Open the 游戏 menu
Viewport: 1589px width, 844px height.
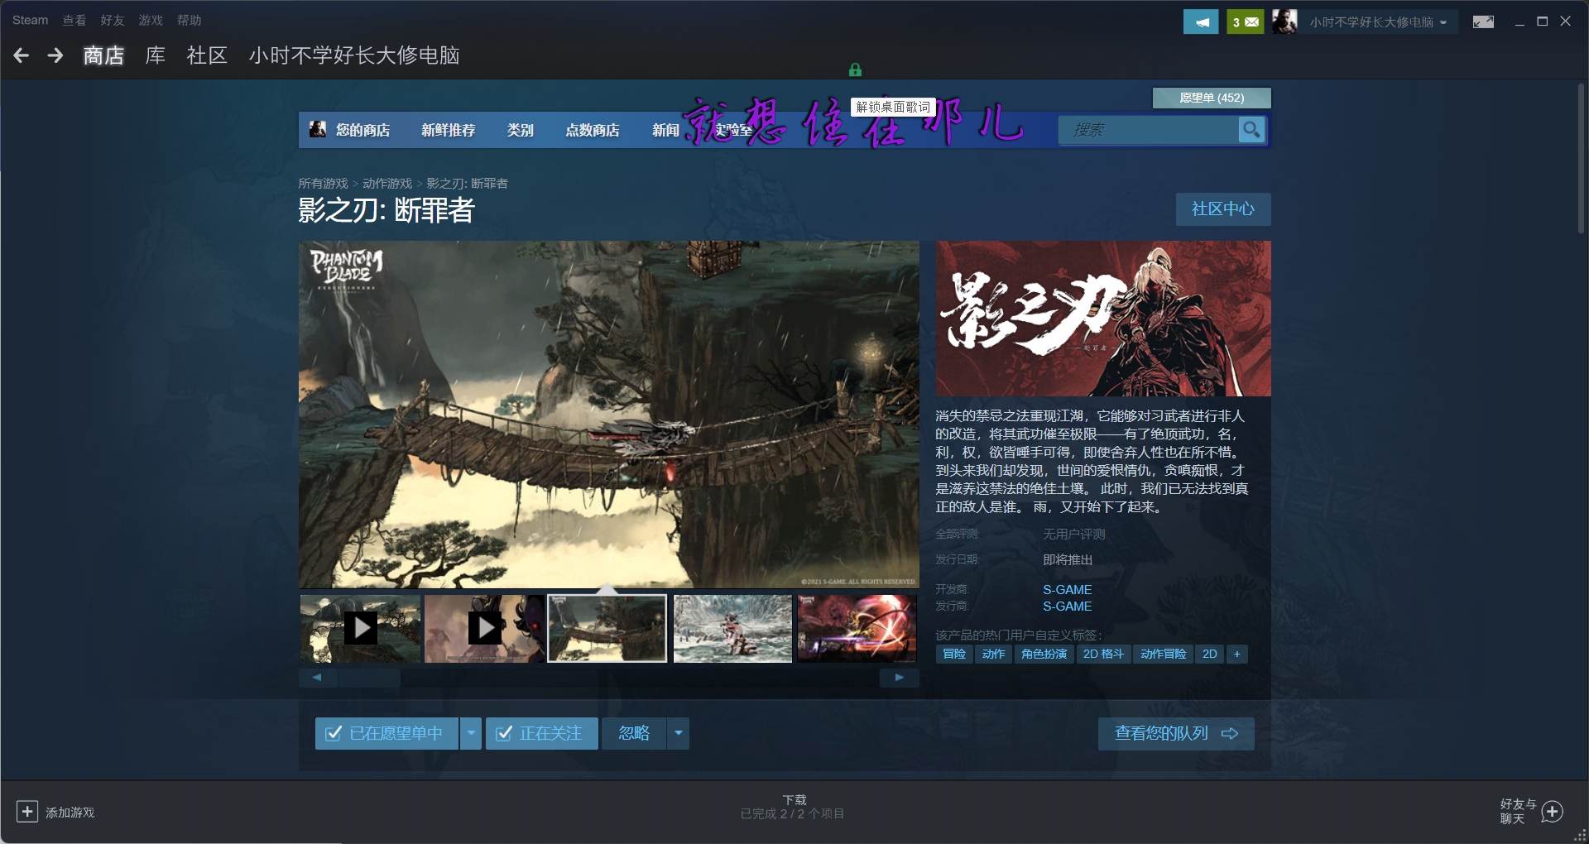[151, 20]
